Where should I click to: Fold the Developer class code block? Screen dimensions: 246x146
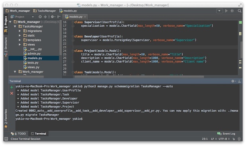pos(73,37)
